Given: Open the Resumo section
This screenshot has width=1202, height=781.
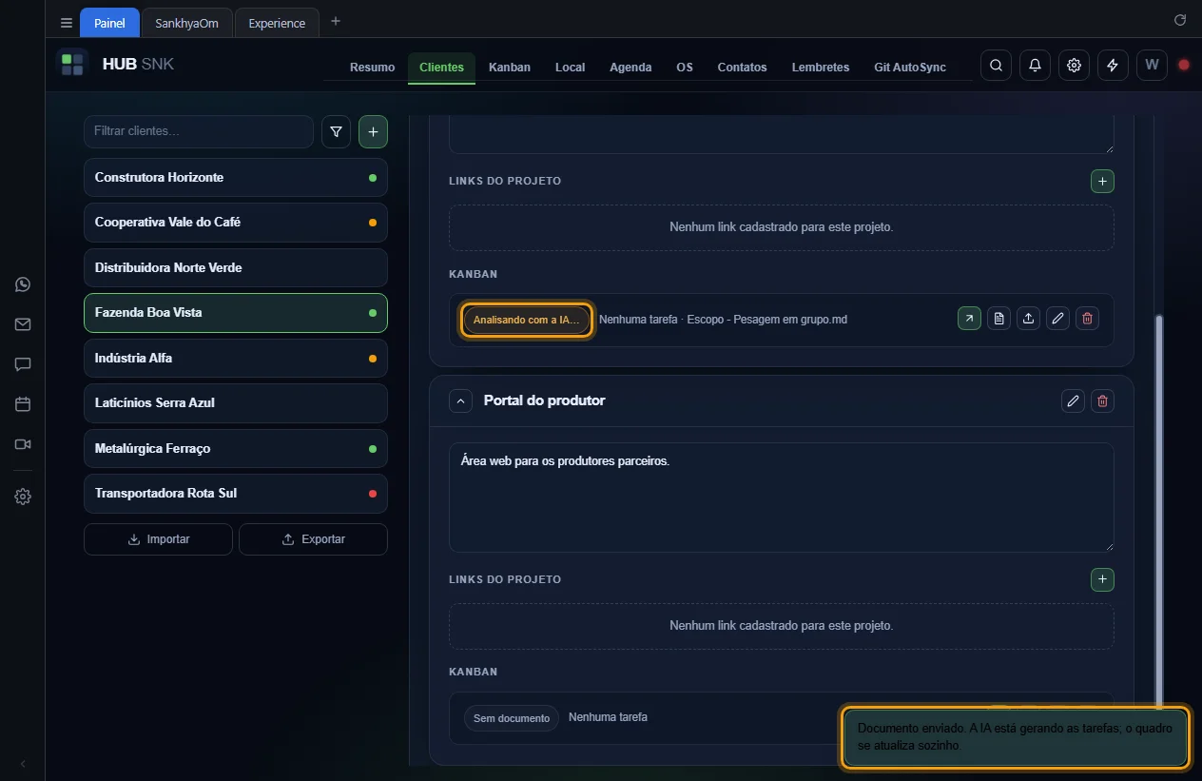Looking at the screenshot, I should (x=372, y=68).
